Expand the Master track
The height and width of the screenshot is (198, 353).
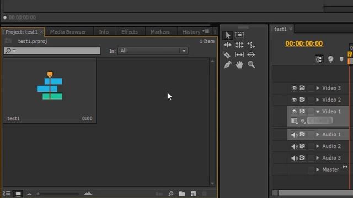(318, 169)
